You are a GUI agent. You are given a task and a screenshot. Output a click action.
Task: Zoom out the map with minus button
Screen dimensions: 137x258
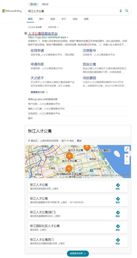pyautogui.click(x=127, y=162)
